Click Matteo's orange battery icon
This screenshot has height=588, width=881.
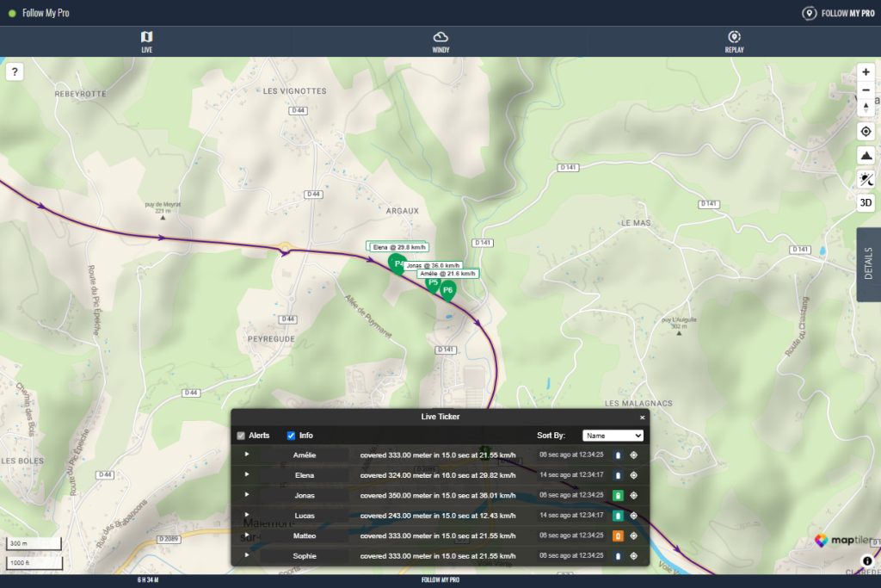coord(617,535)
